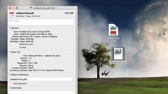
Task: Click the PDF icon beside redbarninfo.pdf header
Action: pos(12,15)
